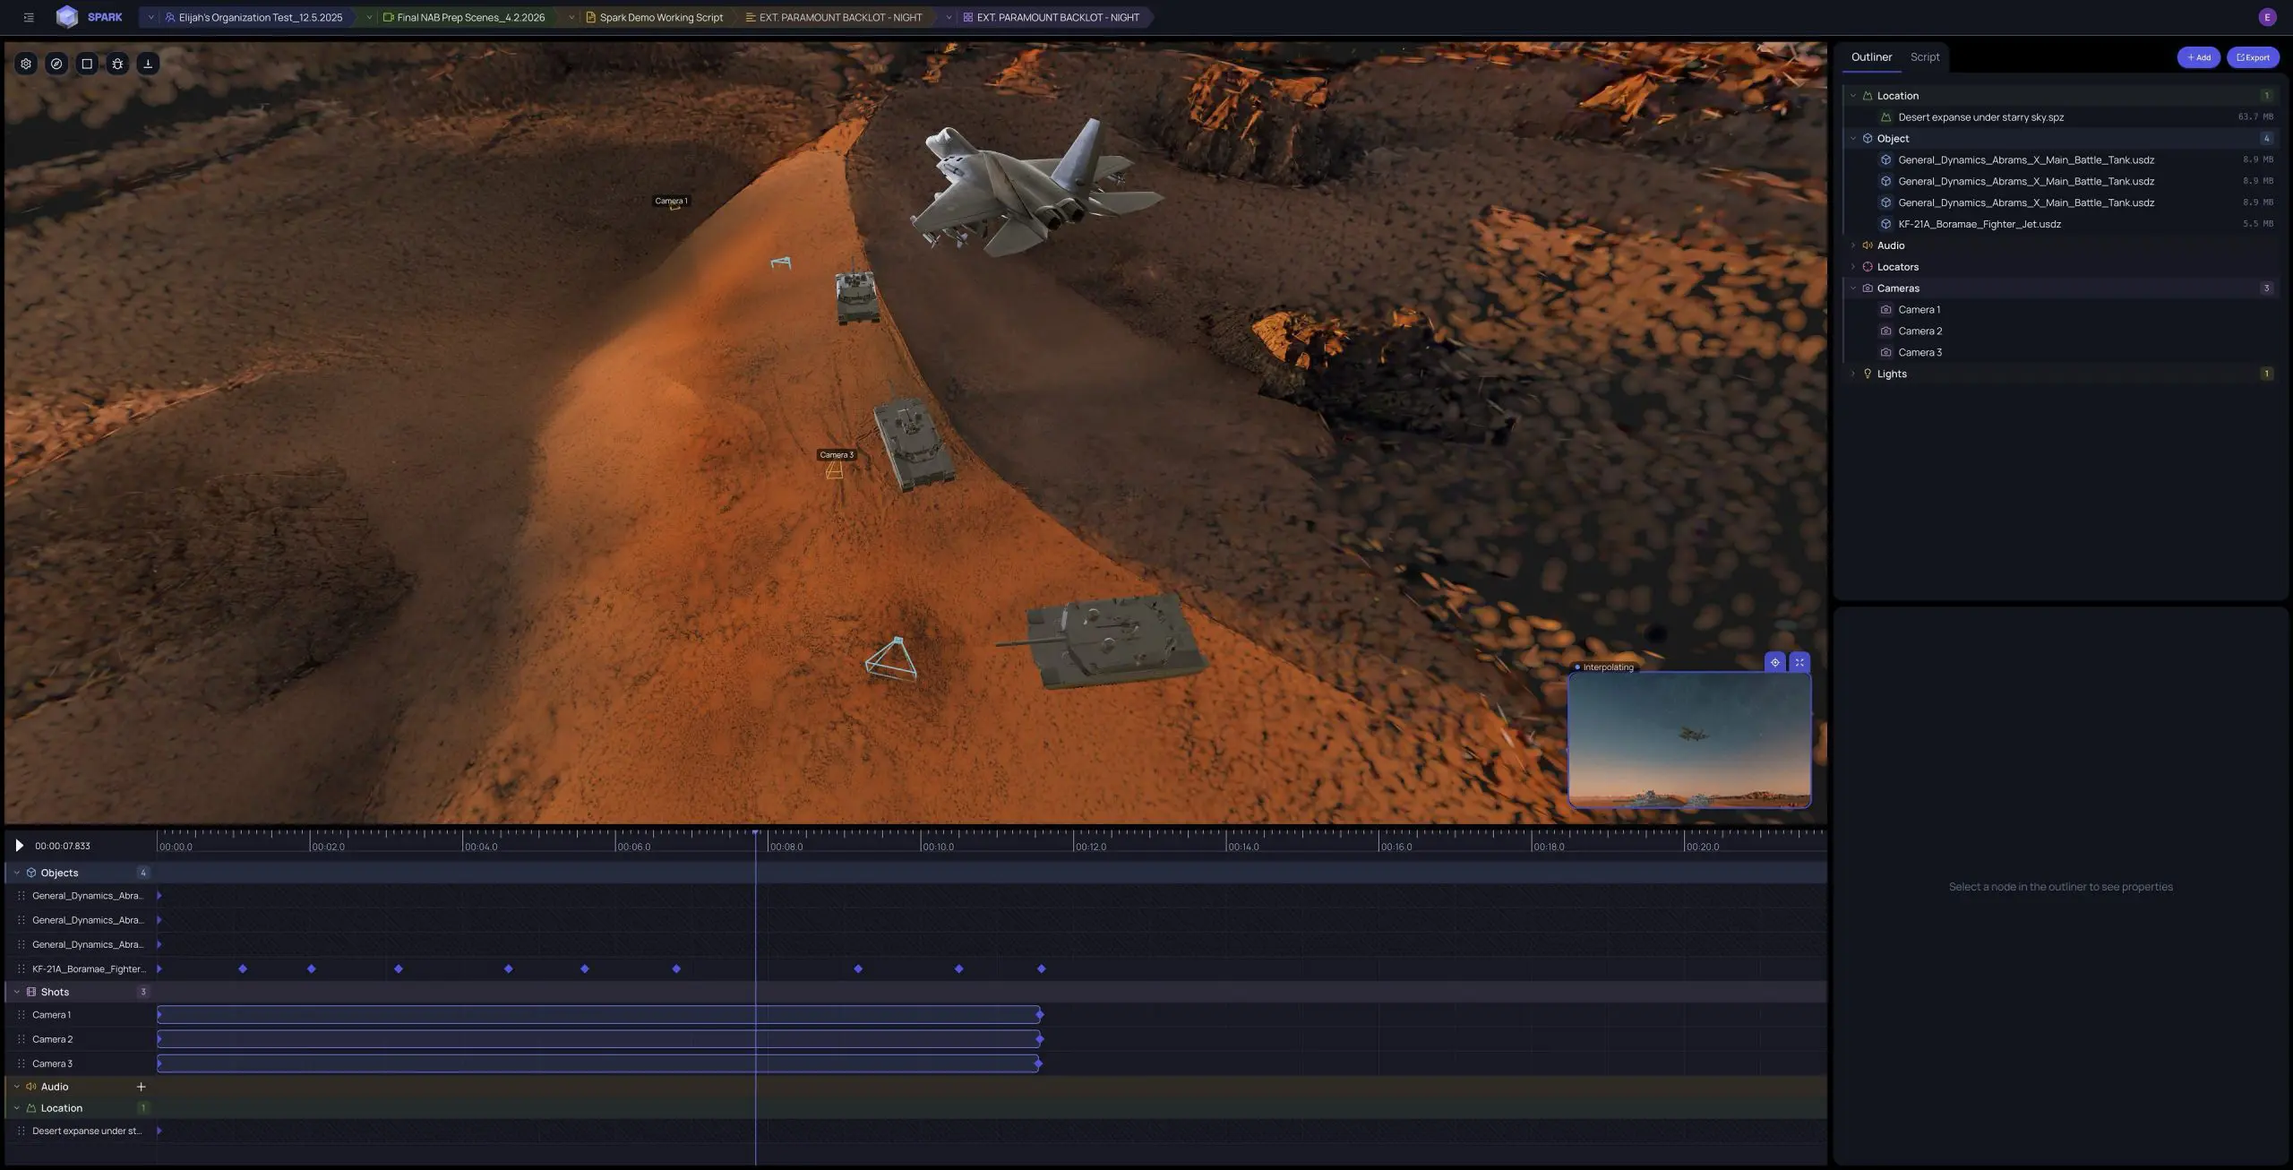Click the crosshair target icon above camera preview

tap(1774, 663)
